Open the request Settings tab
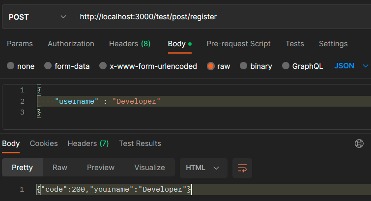The image size is (371, 201). [x=333, y=44]
